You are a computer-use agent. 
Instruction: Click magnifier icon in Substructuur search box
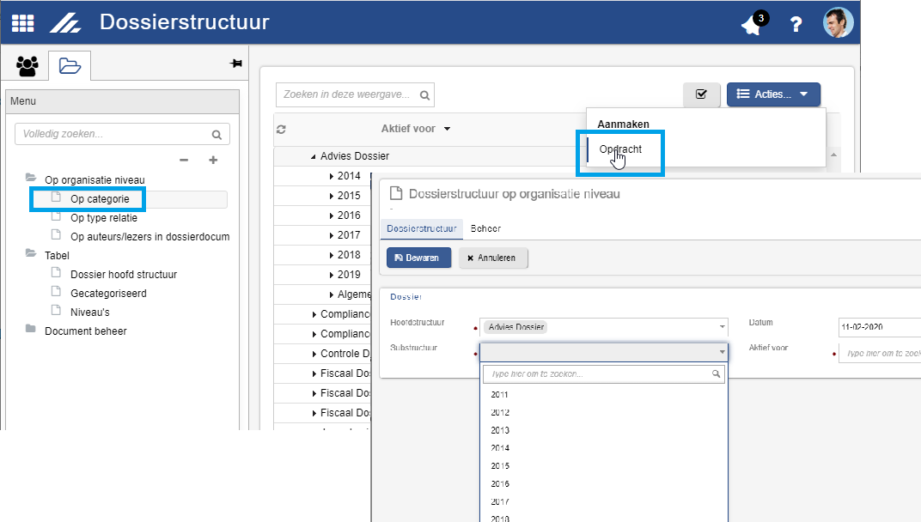pos(716,374)
